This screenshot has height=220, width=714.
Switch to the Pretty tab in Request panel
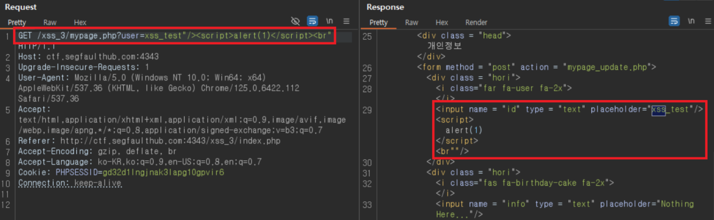pos(17,22)
